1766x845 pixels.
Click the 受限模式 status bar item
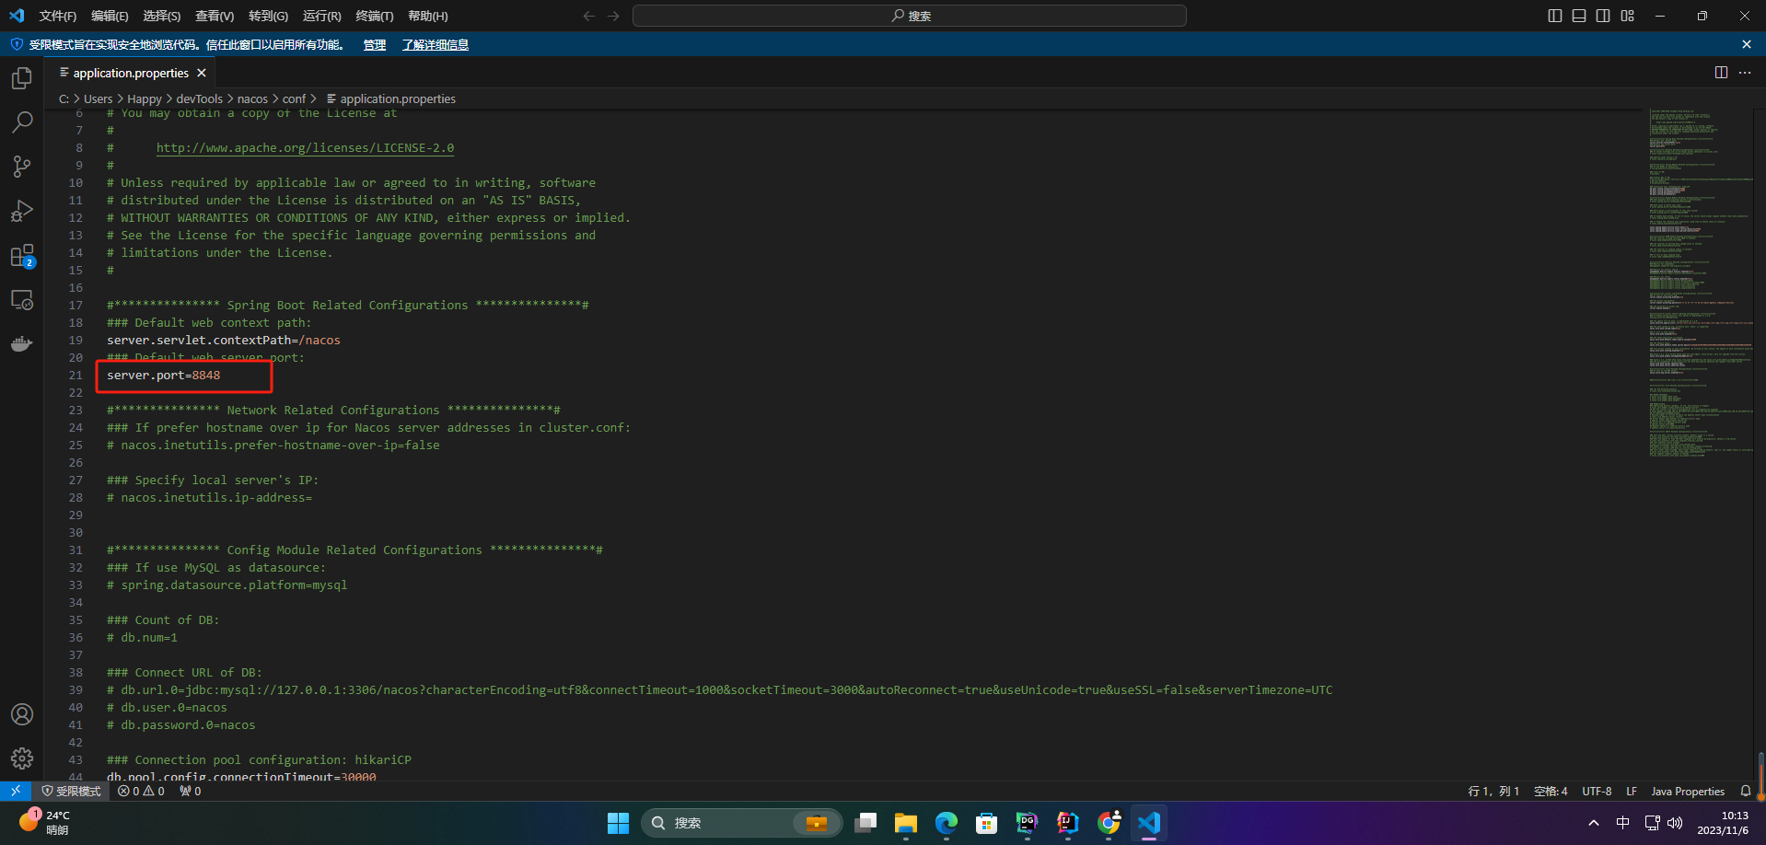pyautogui.click(x=71, y=791)
